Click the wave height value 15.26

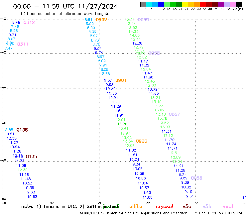point(122,124)
